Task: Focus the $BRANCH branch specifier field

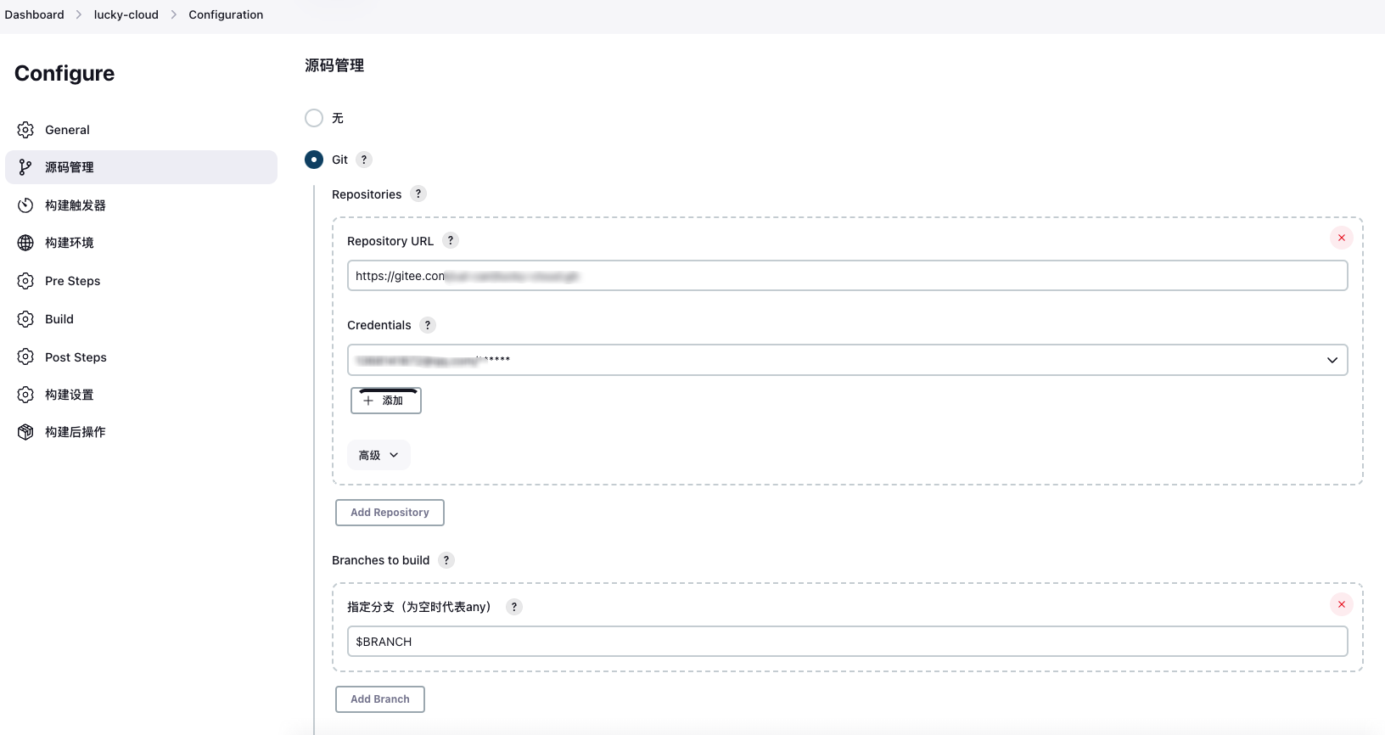Action: [x=847, y=642]
